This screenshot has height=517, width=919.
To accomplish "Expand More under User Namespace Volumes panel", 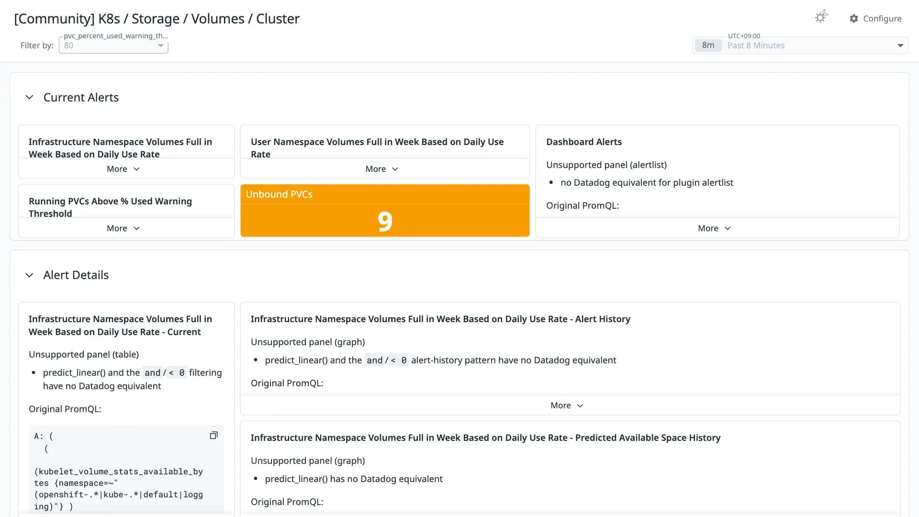I will pyautogui.click(x=381, y=169).
